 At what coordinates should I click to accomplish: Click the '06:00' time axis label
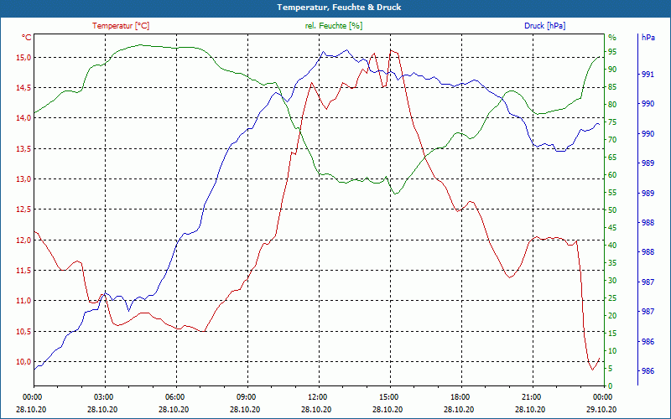coord(174,396)
